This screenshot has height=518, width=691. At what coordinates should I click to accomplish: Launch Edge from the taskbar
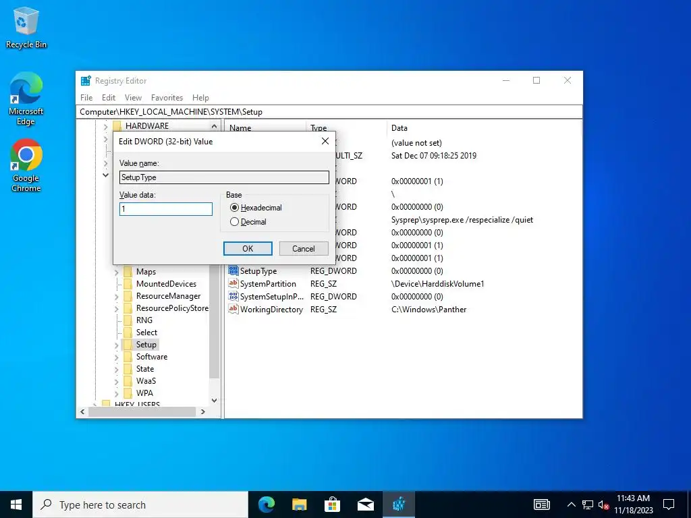pos(267,505)
